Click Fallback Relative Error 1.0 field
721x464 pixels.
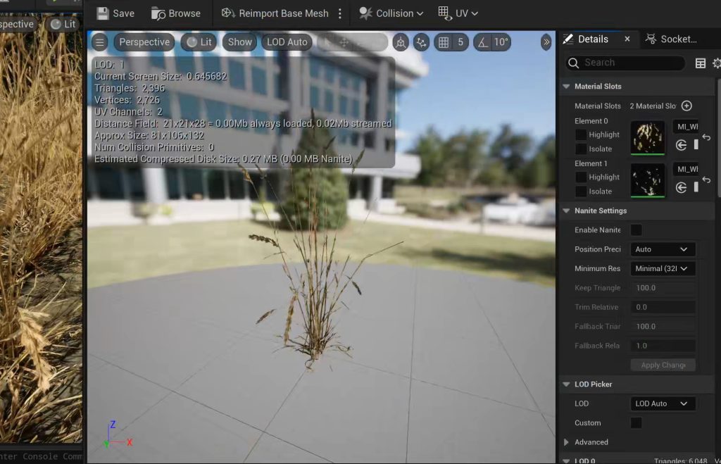click(x=662, y=346)
